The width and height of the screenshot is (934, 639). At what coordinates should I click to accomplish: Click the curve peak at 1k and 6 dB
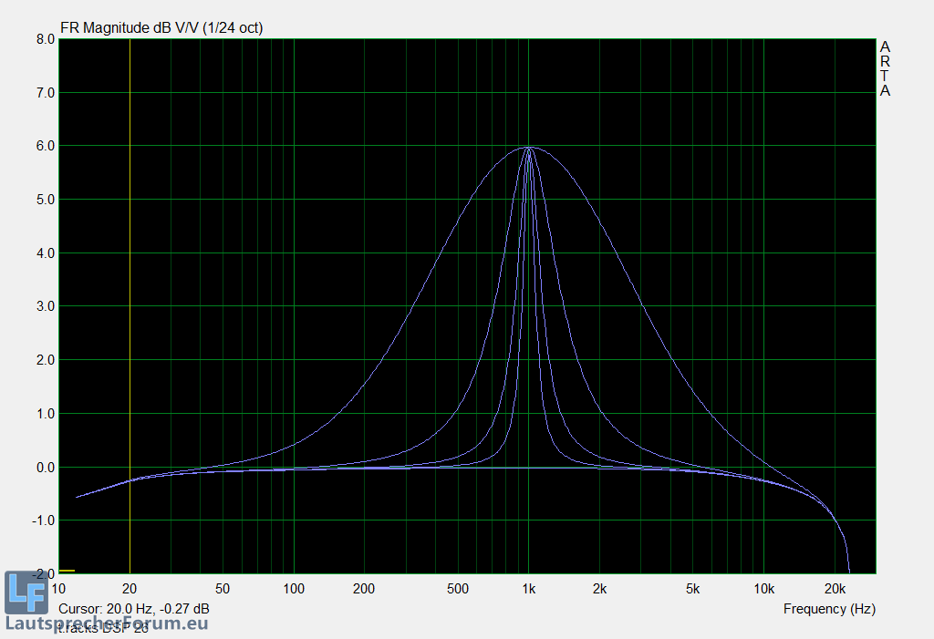pyautogui.click(x=528, y=147)
